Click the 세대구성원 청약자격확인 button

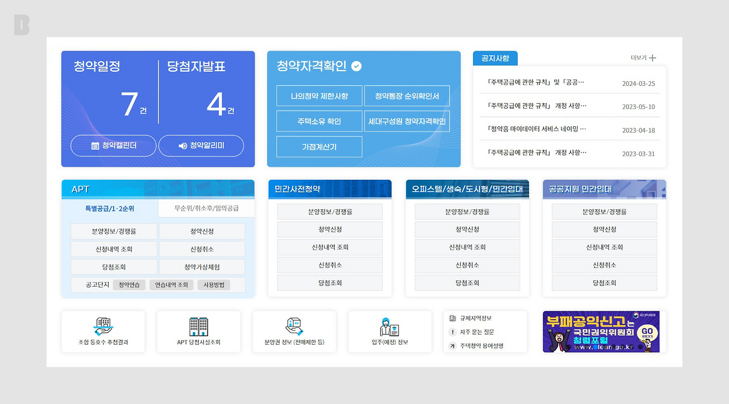[x=408, y=121]
